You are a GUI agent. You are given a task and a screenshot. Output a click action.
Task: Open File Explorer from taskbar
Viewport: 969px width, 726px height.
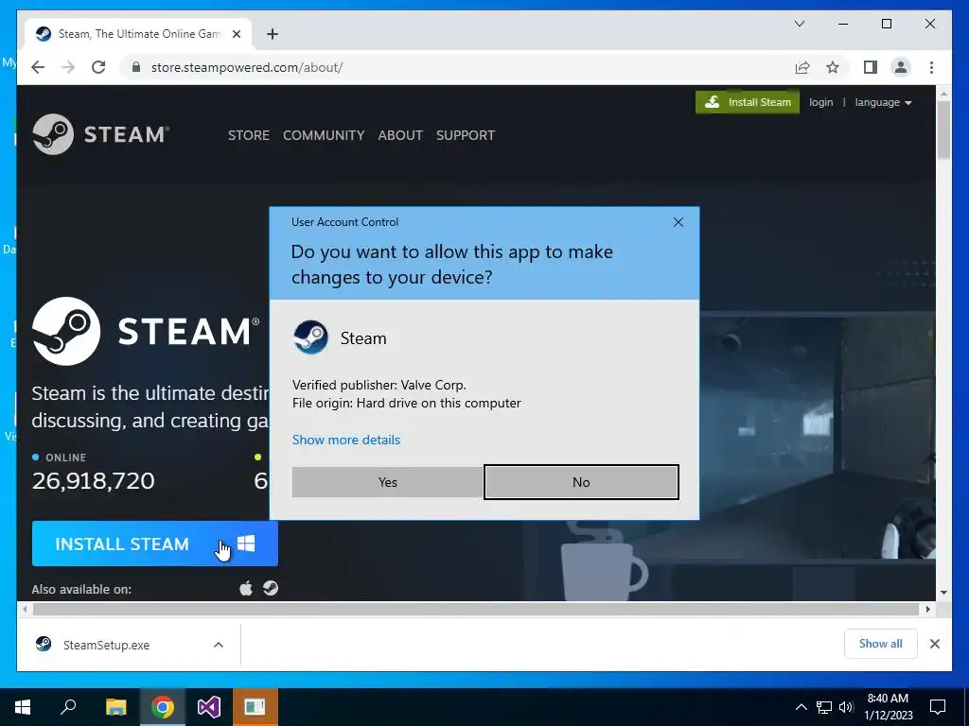(115, 707)
